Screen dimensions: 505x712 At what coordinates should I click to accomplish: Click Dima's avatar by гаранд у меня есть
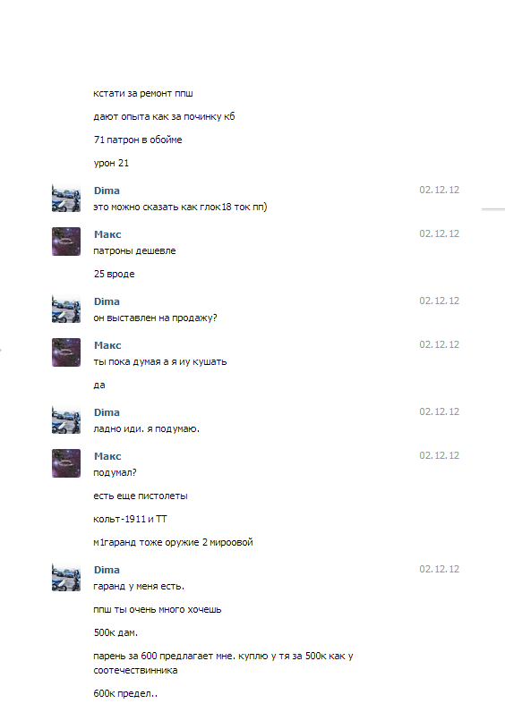pos(66,577)
